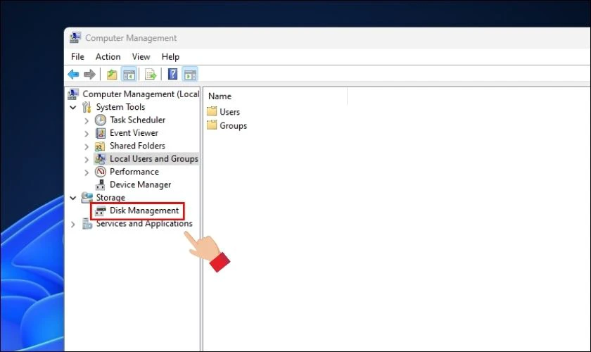Viewport: 591px width, 352px height.
Task: Click the Disk Management drive icon
Action: pyautogui.click(x=100, y=210)
